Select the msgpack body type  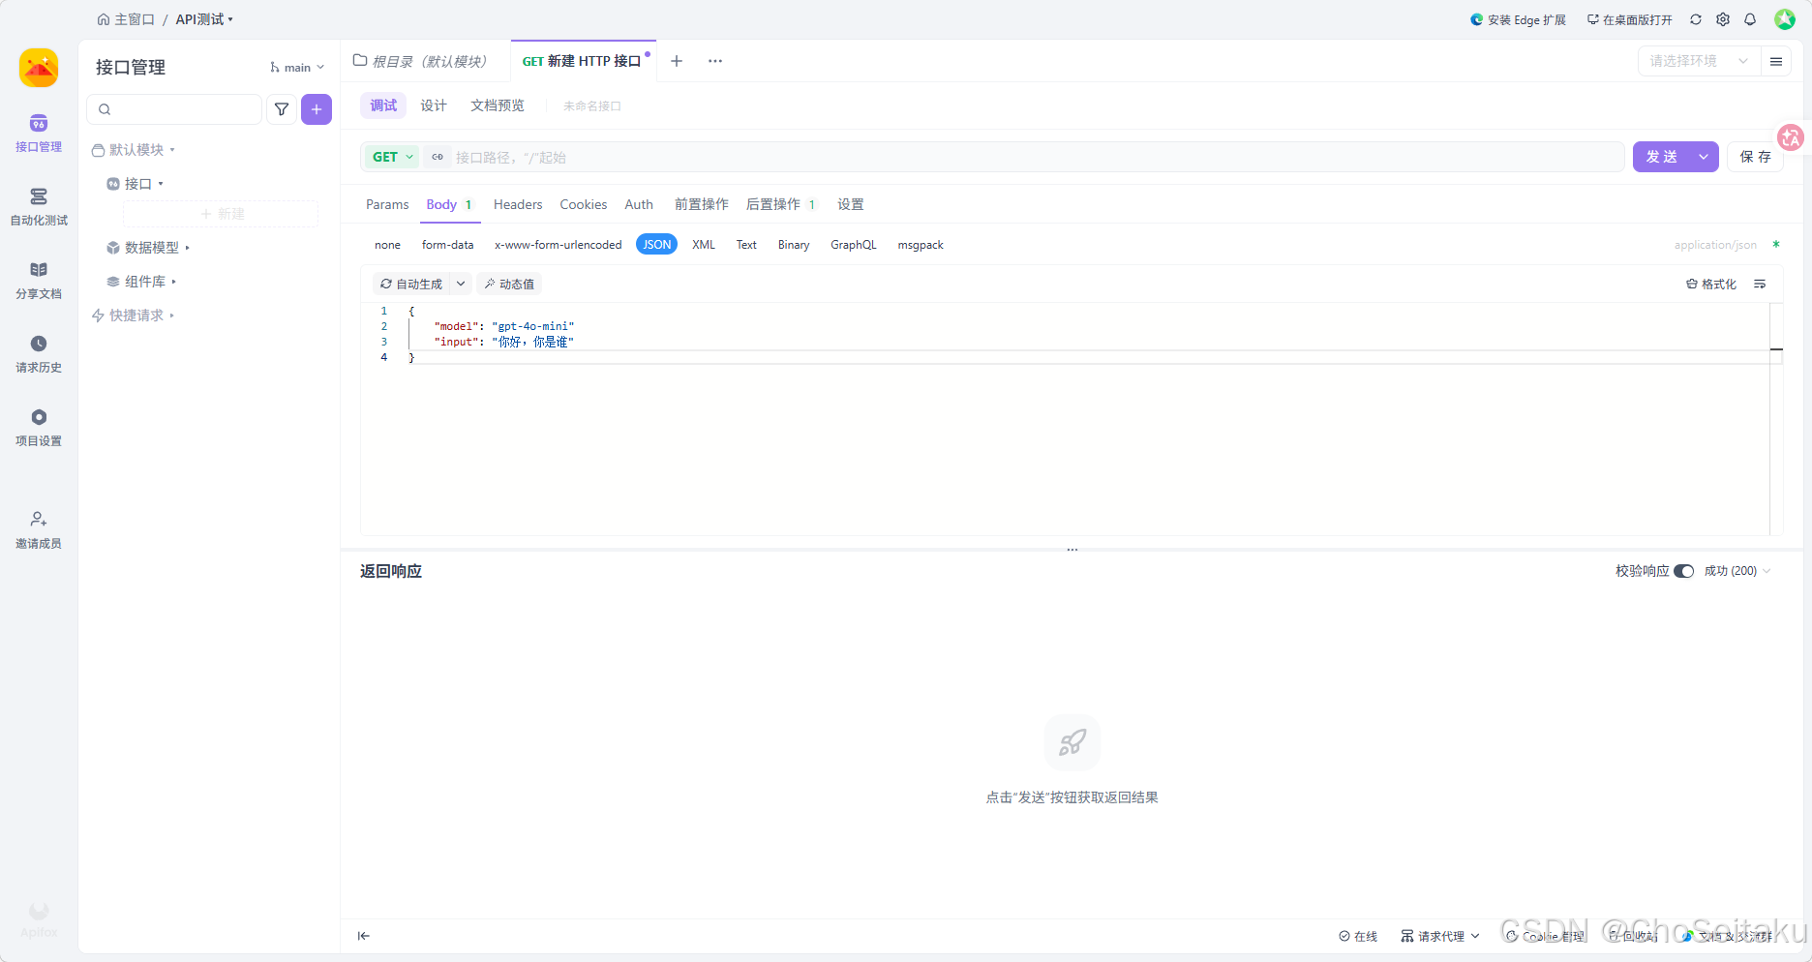[921, 245]
